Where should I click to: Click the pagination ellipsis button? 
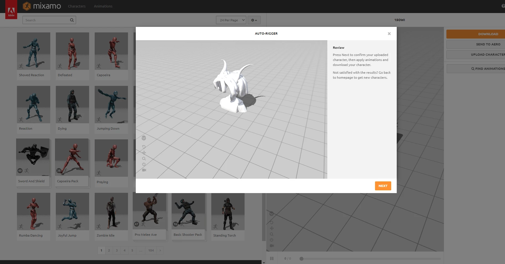click(x=141, y=250)
